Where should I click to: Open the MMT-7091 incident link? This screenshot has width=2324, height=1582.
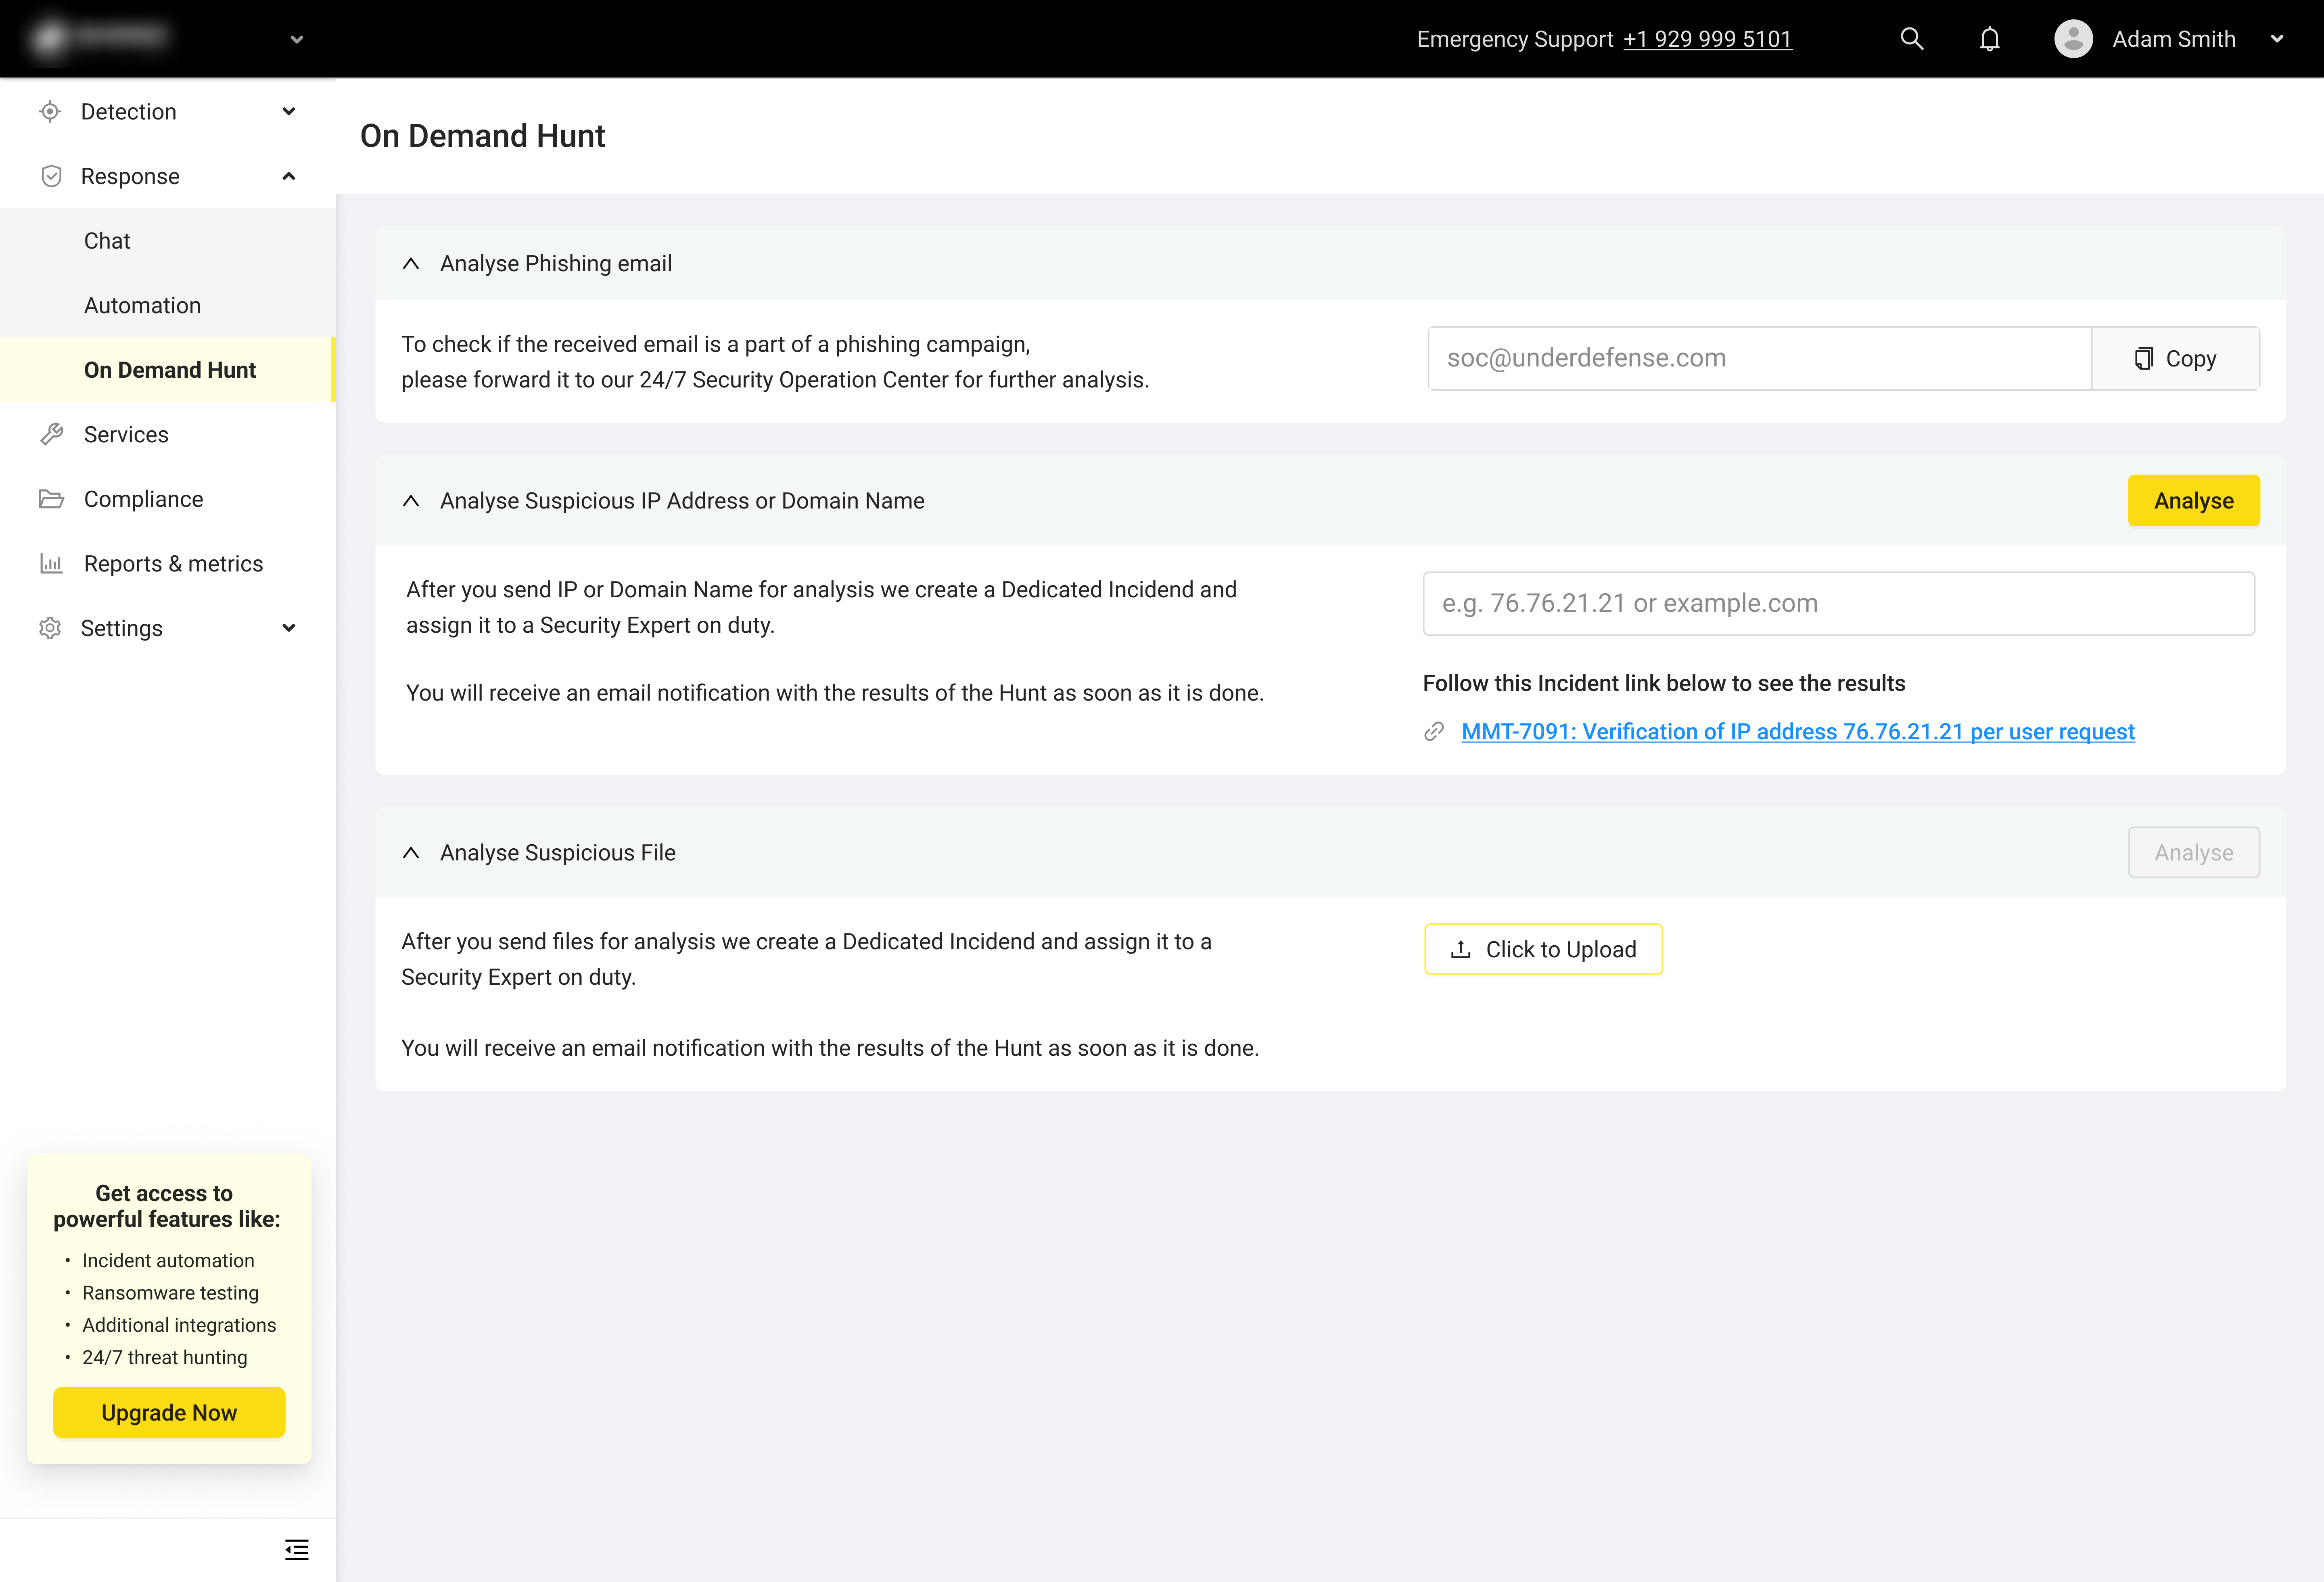tap(1798, 732)
